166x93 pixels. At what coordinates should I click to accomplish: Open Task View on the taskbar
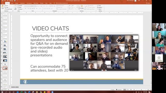pos(13,92)
